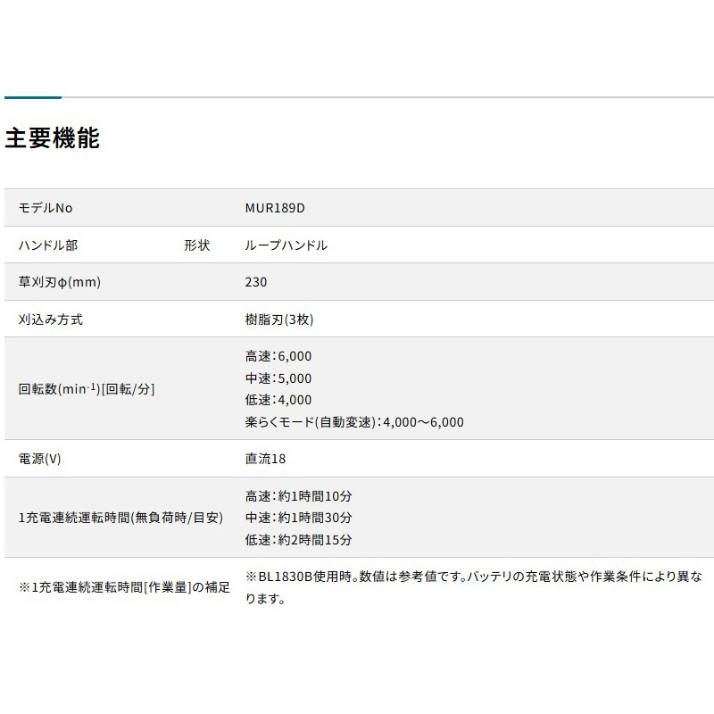Click the 直流18 value
Image resolution: width=714 pixels, height=714 pixels.
265,459
